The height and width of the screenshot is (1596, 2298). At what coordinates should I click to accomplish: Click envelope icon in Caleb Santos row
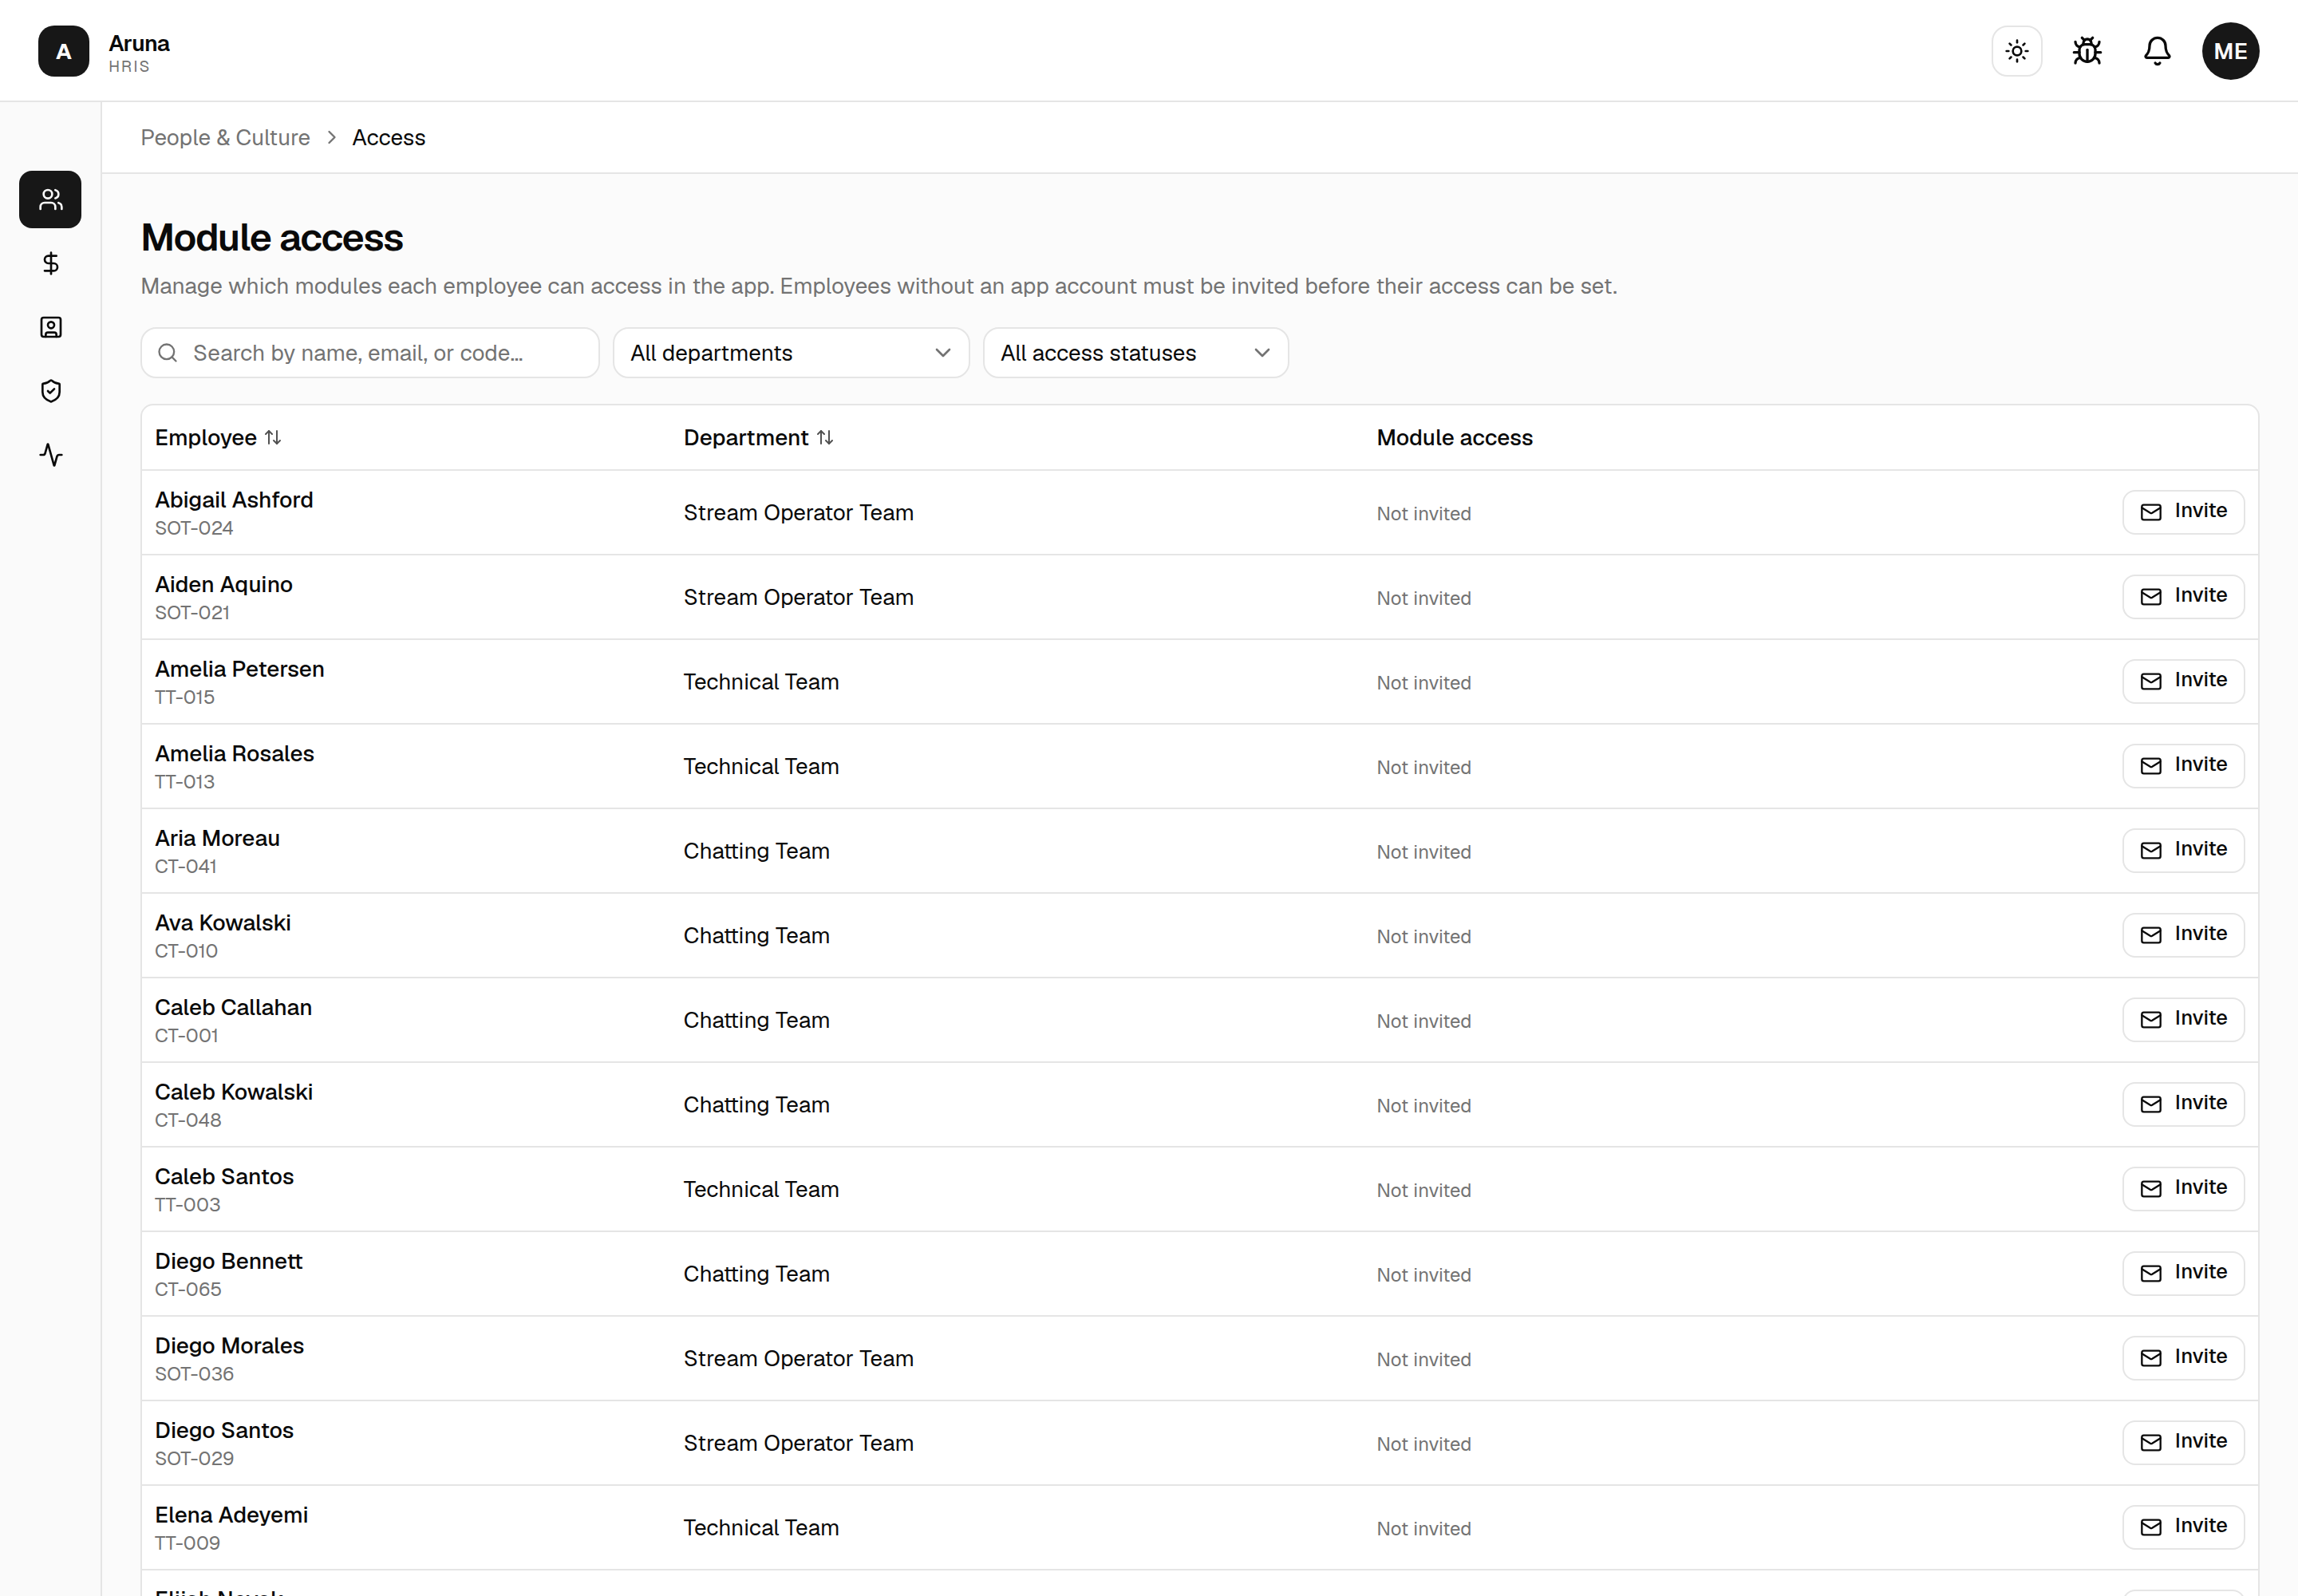[x=2151, y=1189]
